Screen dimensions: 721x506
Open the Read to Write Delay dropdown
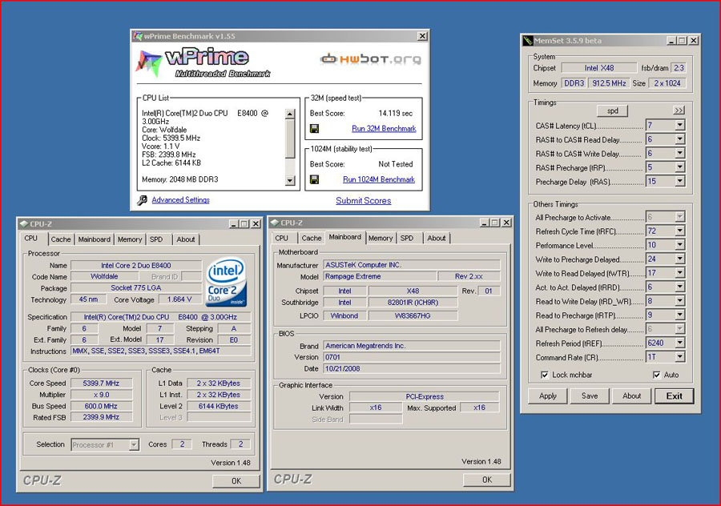point(679,301)
